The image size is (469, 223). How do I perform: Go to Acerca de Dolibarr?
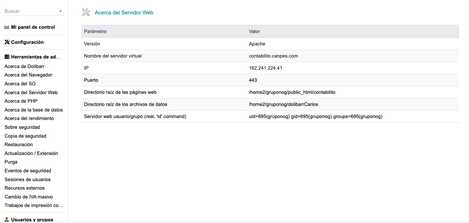(x=25, y=66)
